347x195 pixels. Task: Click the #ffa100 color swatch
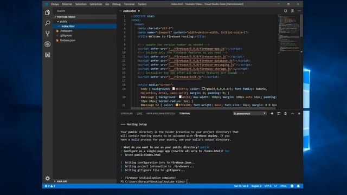(x=177, y=105)
